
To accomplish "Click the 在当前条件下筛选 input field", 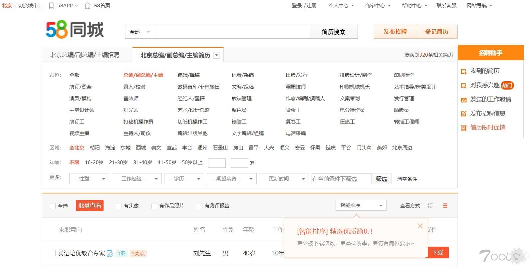I will tap(341, 179).
